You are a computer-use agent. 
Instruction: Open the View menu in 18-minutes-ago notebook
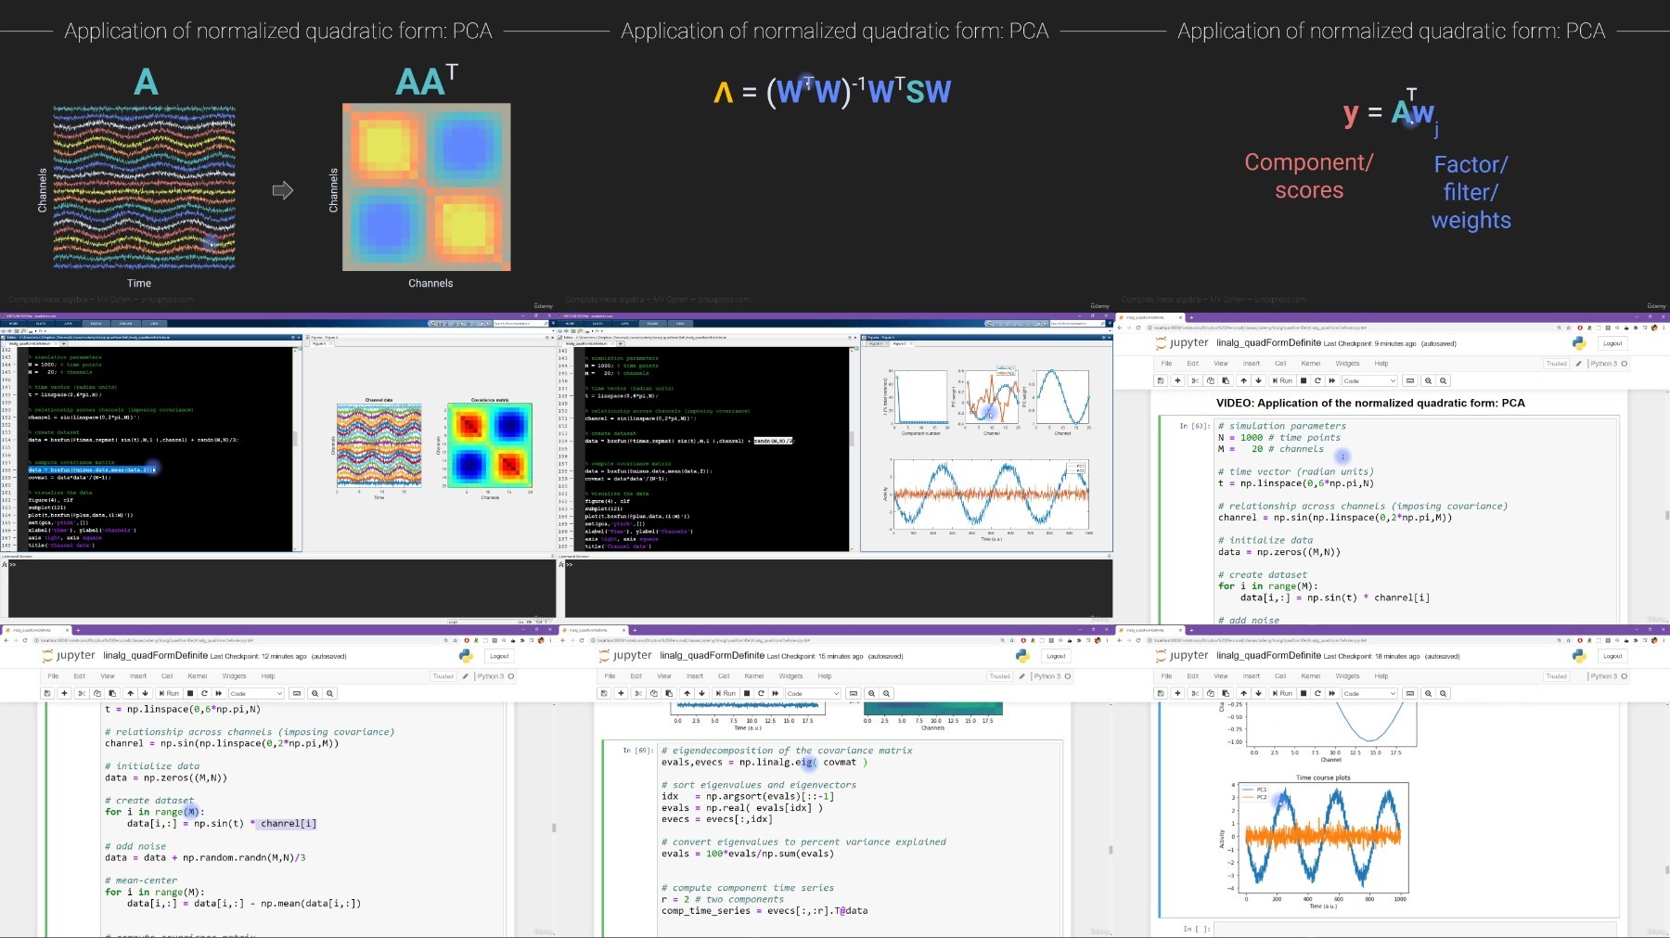1221,676
